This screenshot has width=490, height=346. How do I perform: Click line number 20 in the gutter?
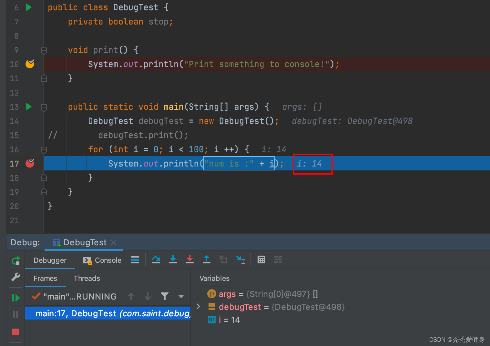pyautogui.click(x=14, y=206)
